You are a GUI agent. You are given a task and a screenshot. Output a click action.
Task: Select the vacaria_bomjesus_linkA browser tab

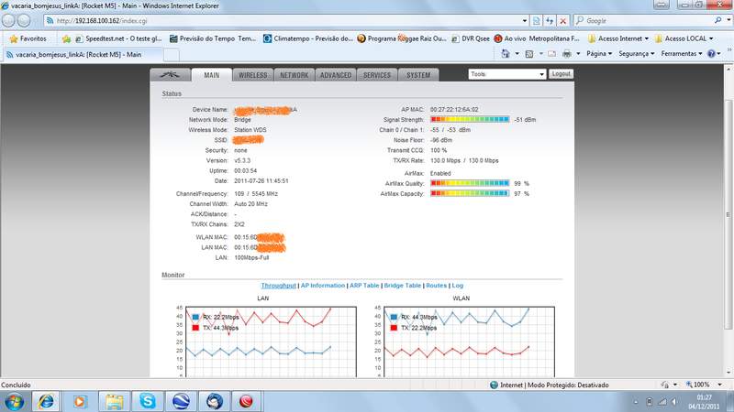(x=83, y=55)
